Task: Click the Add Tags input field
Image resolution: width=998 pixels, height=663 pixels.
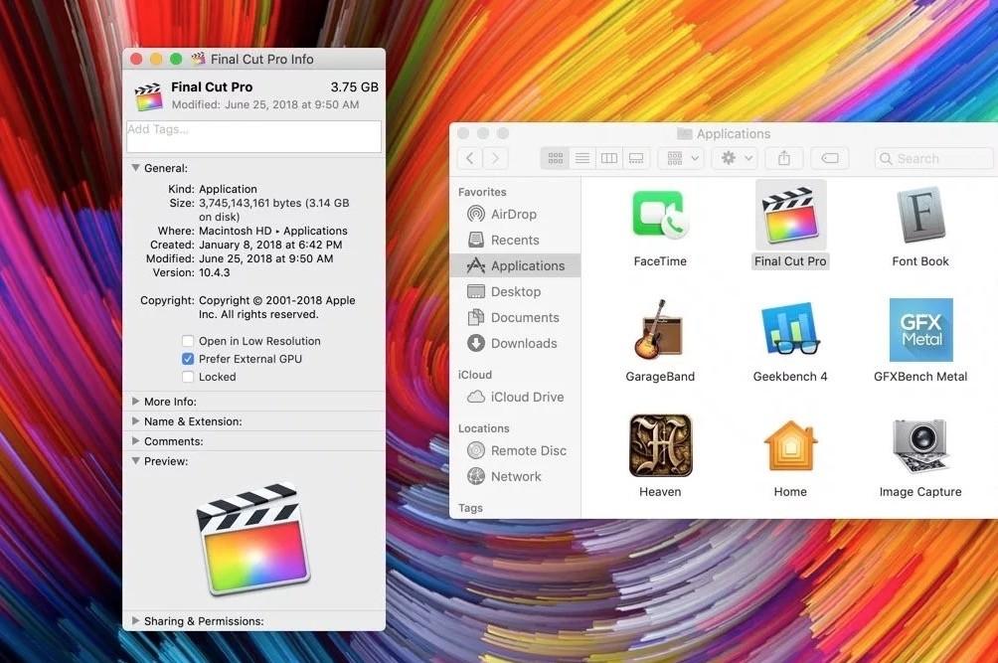Action: click(253, 136)
